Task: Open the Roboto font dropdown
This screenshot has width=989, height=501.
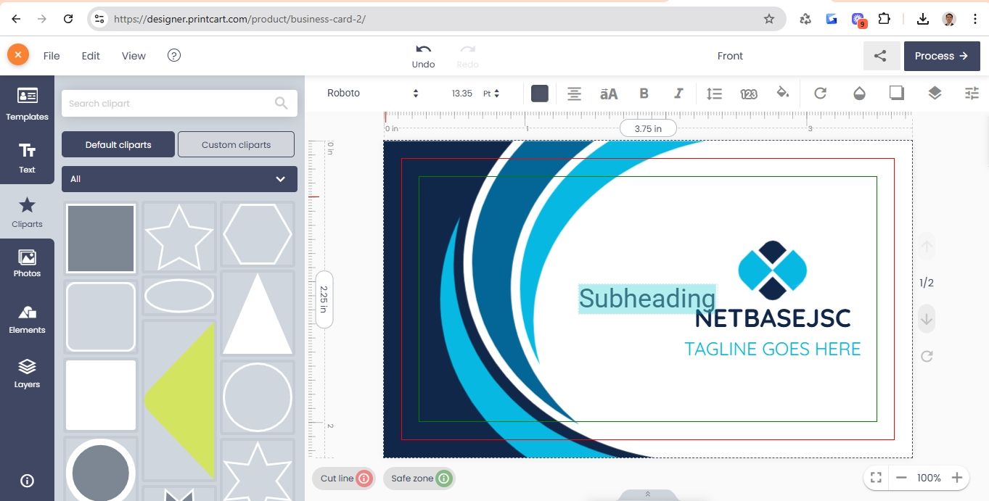Action: [x=373, y=94]
